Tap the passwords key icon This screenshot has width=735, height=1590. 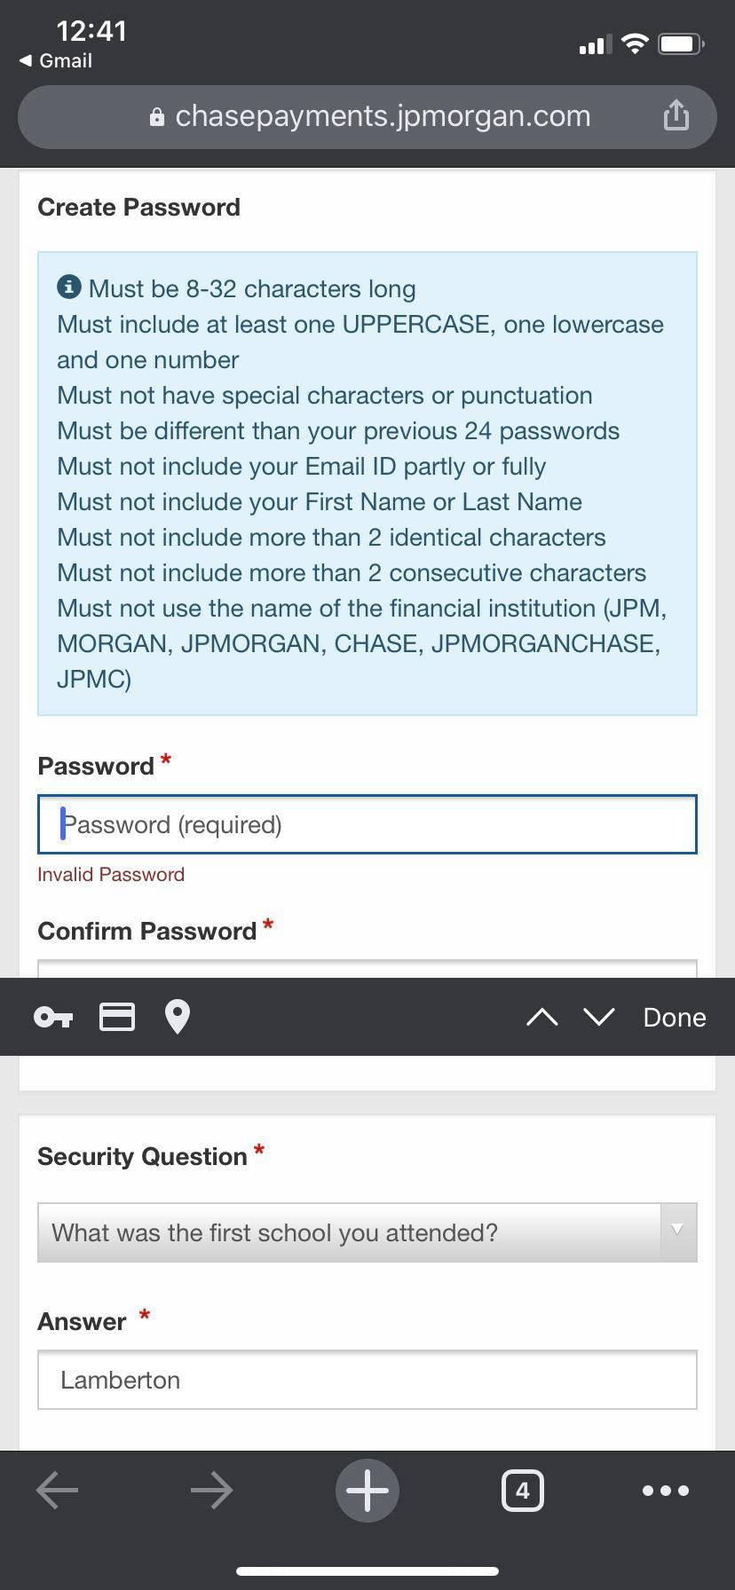[x=53, y=1017]
